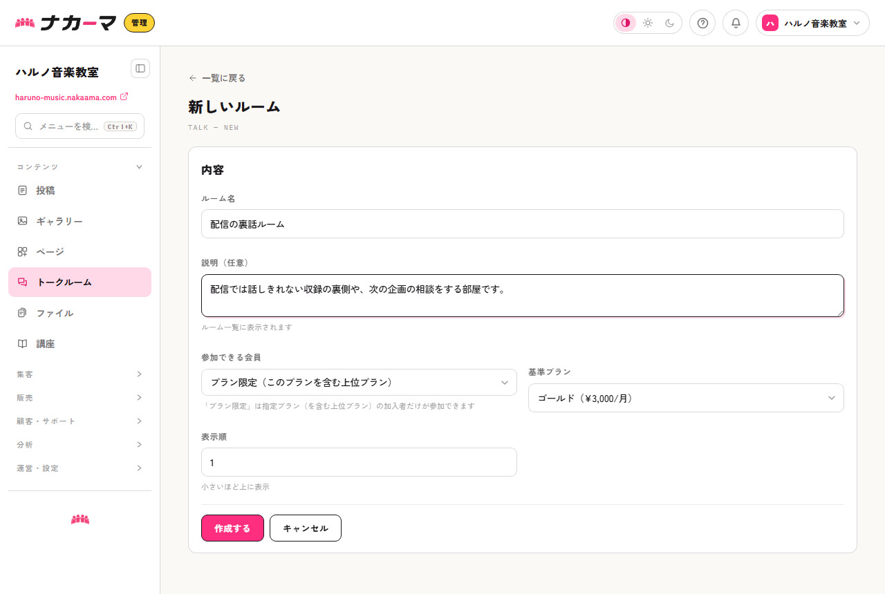Click the 投稿 document icon
885x594 pixels.
(23, 190)
